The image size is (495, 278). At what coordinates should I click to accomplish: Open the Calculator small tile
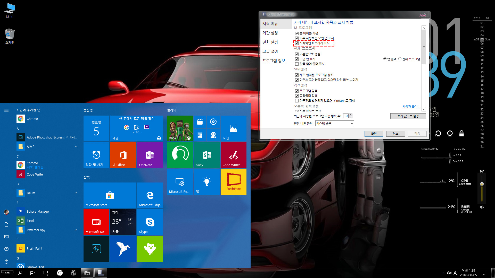[x=200, y=135]
